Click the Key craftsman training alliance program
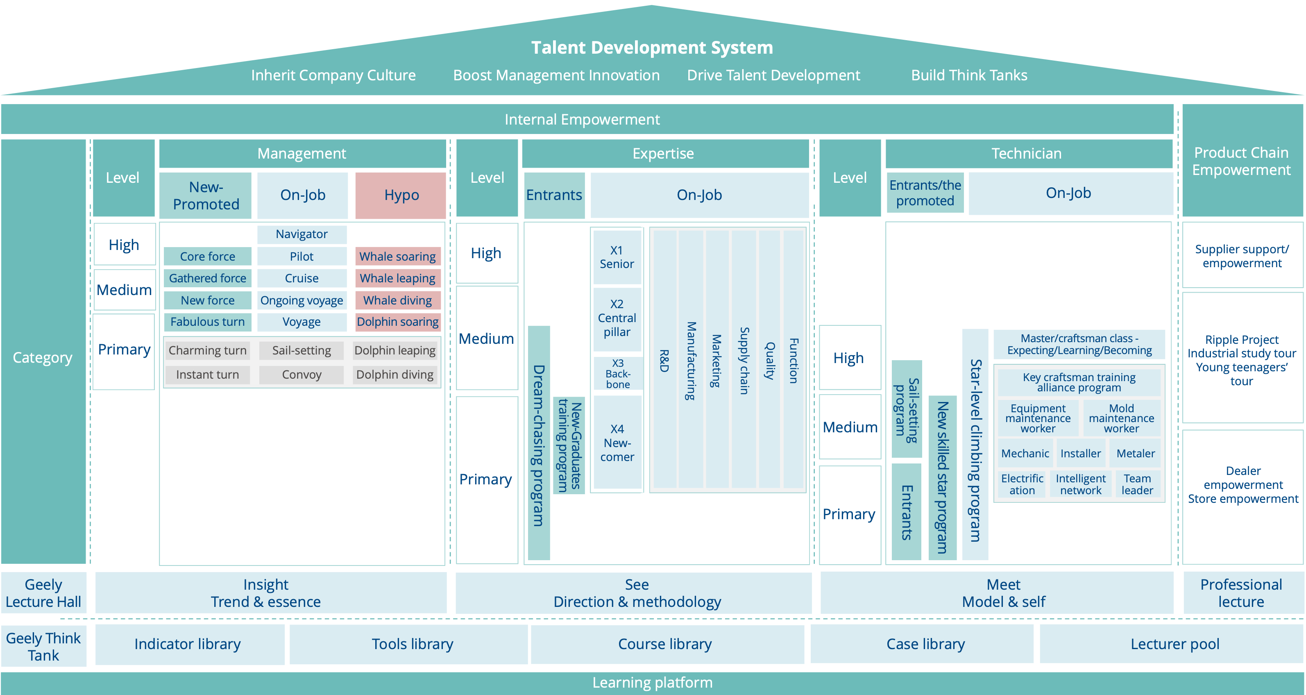 click(x=1079, y=382)
